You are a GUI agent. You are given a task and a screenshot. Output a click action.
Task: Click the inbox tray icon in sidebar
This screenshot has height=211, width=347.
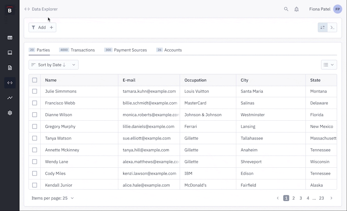tap(10, 53)
